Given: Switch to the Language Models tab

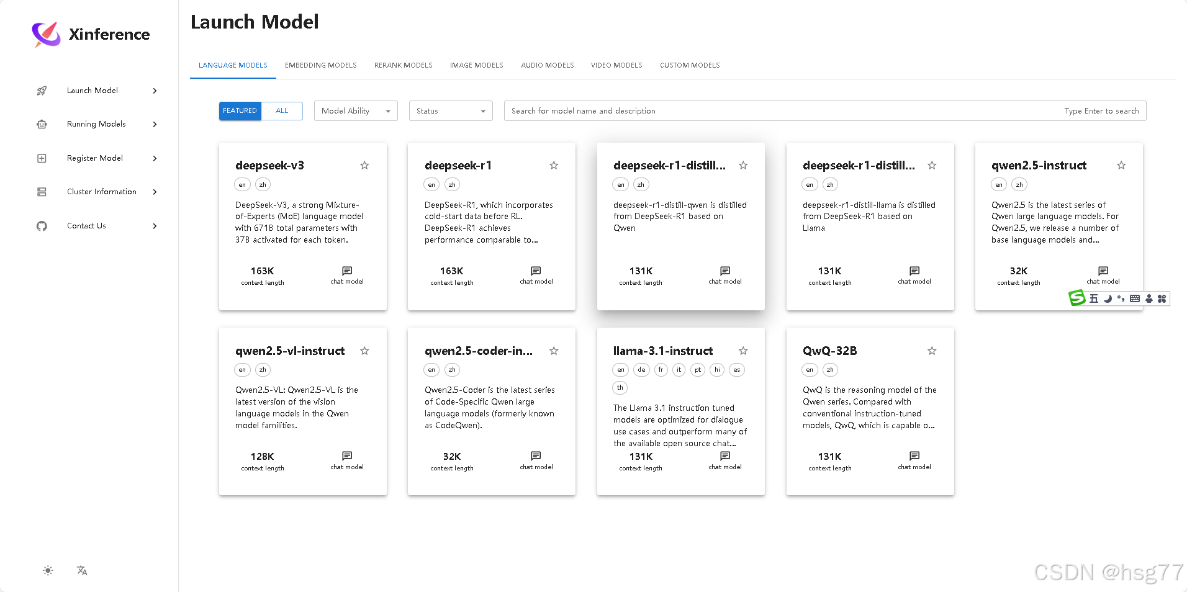Looking at the screenshot, I should click(233, 65).
